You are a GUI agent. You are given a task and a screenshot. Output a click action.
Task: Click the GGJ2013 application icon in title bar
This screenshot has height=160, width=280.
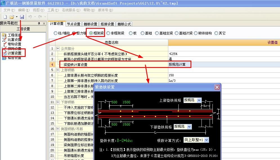pyautogui.click(x=3, y=3)
